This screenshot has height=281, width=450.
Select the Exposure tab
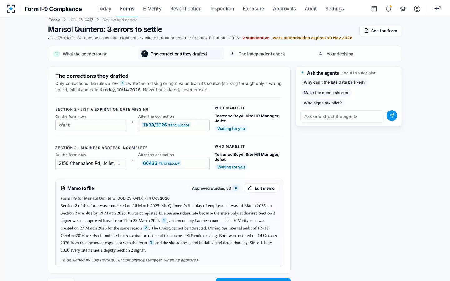click(x=253, y=9)
